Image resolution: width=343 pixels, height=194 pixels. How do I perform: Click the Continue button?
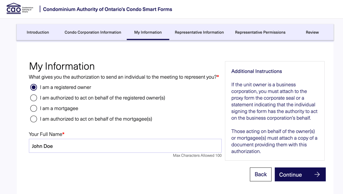click(x=300, y=174)
